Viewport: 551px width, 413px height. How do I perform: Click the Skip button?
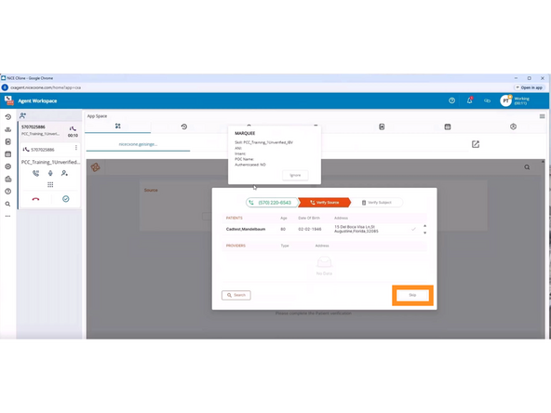pyautogui.click(x=412, y=296)
